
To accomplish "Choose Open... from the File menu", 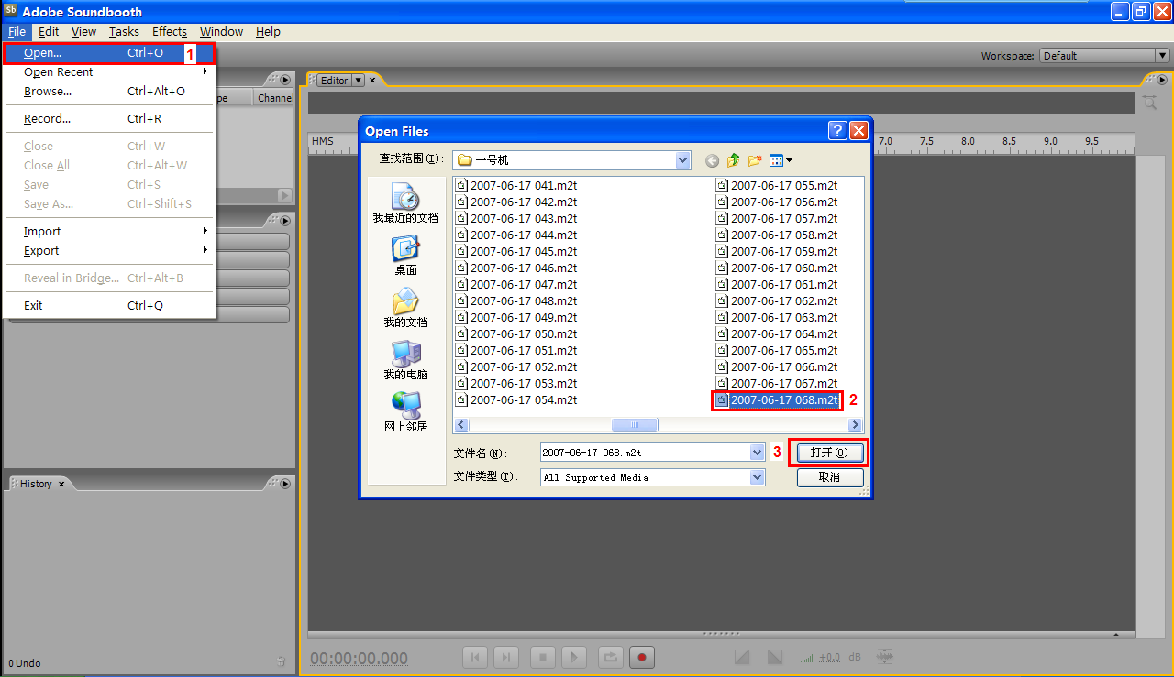I will [x=109, y=52].
